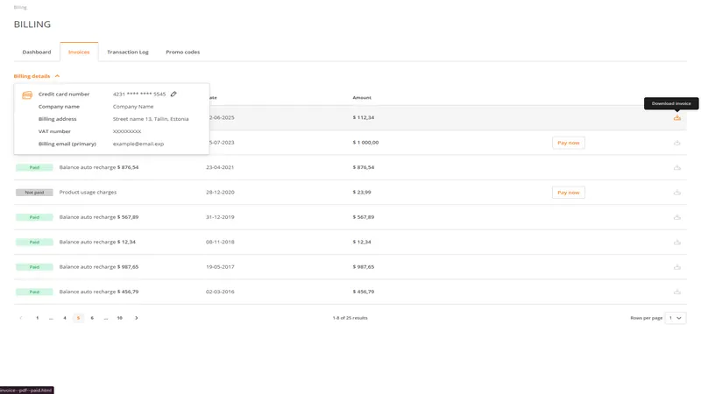Download invoice for $ 12,34 recharge

pos(676,242)
